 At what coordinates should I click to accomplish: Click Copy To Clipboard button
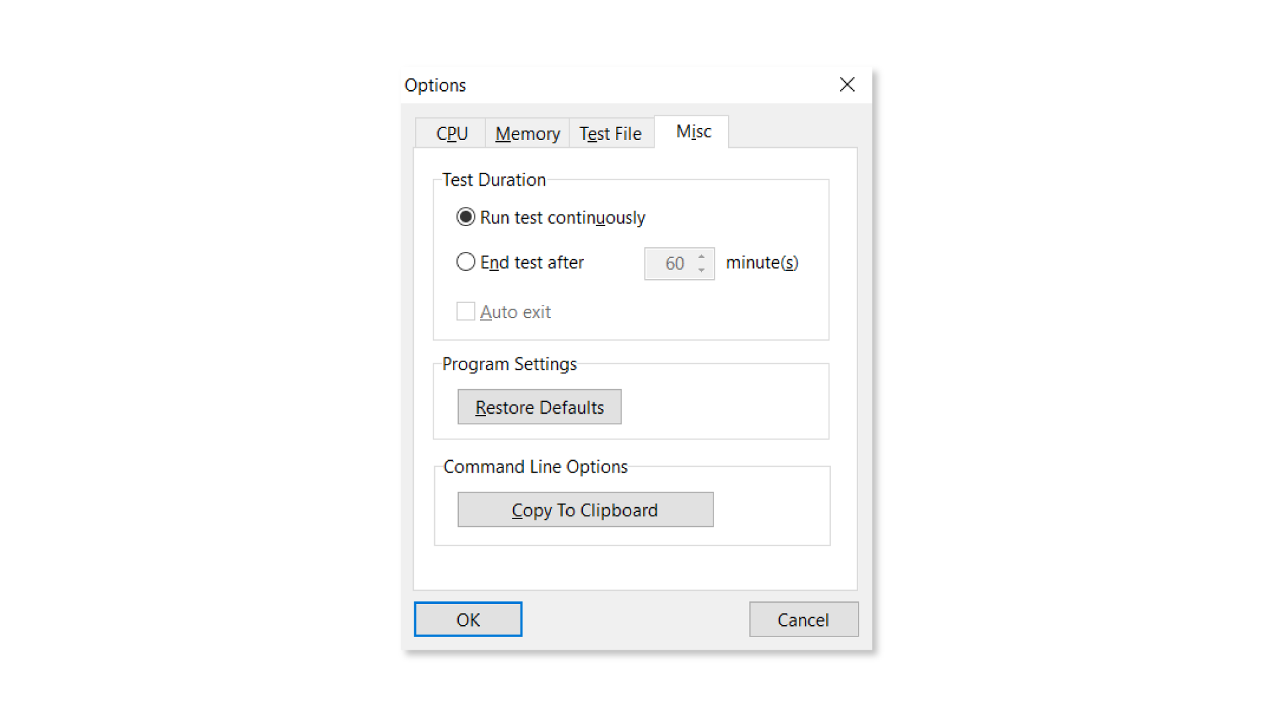point(585,510)
